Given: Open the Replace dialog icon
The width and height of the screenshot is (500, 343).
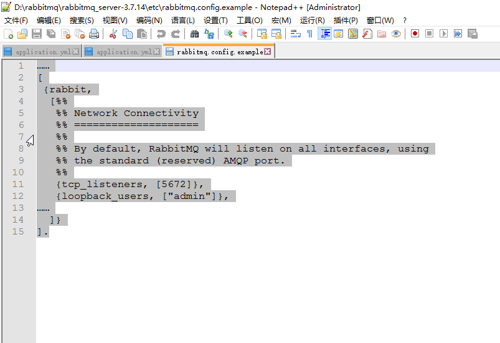Looking at the screenshot, I should [x=209, y=34].
